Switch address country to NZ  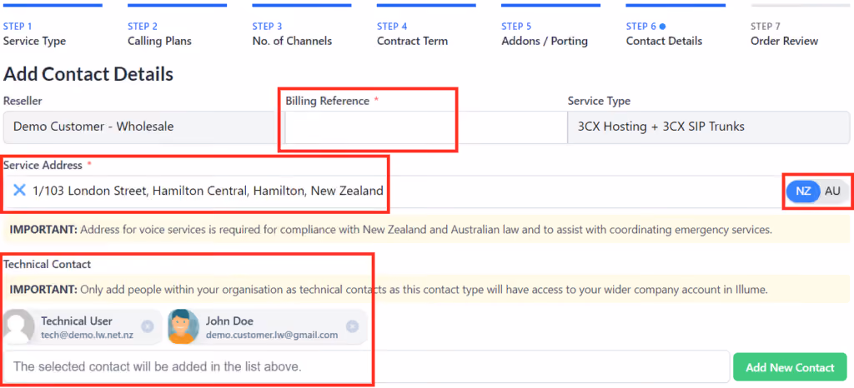803,192
